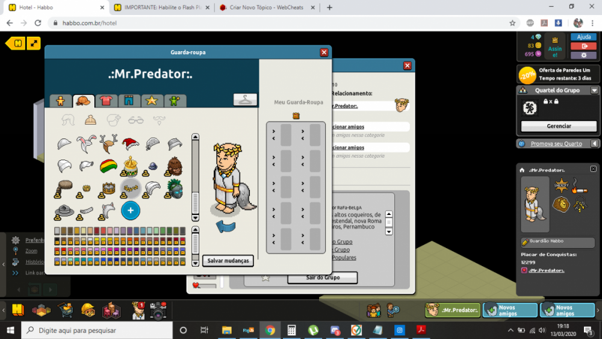Switch to the hats and head tab
602x339 pixels.
coord(83,101)
